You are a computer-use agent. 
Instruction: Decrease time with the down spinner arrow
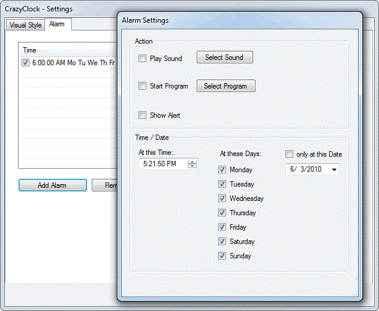point(192,166)
